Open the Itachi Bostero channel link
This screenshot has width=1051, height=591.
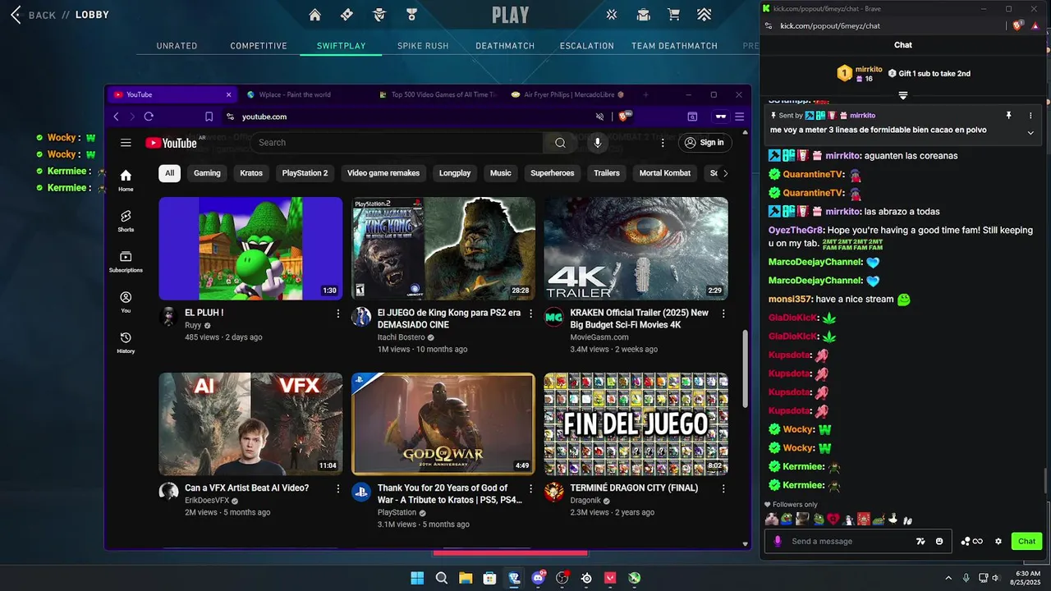(x=401, y=337)
